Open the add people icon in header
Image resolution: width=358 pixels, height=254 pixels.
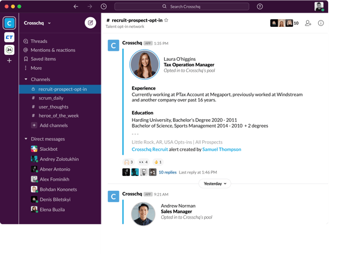pyautogui.click(x=308, y=23)
